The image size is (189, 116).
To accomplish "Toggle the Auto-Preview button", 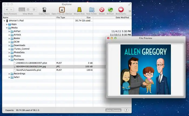I will coord(113,110).
